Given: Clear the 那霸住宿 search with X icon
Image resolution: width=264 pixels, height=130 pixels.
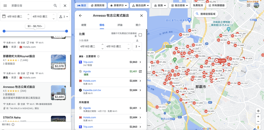Looking at the screenshot, I should [x=65, y=6].
